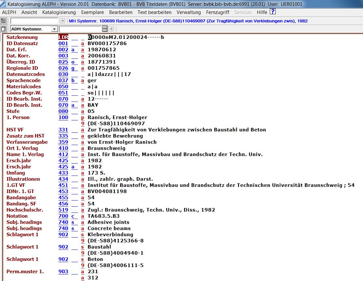363x281 pixels.
Task: Click field tag 331 for HST VF
Action: 63,130
